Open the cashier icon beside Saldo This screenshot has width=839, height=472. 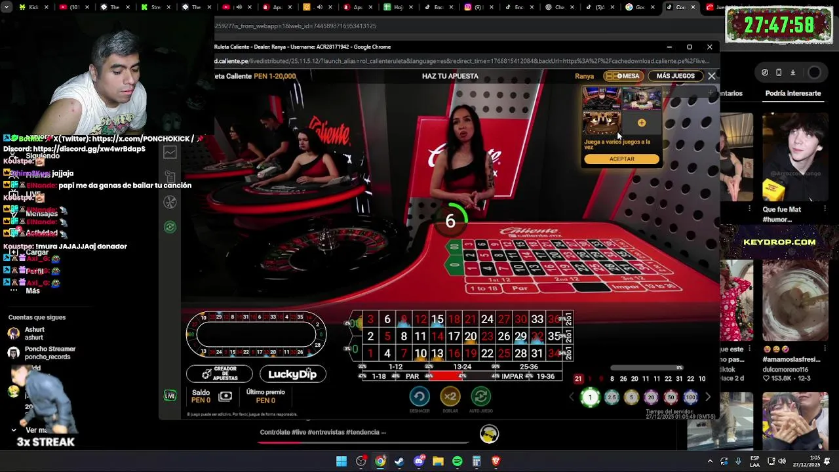point(225,396)
